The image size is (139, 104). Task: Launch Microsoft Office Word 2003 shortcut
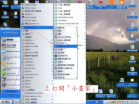(11, 58)
